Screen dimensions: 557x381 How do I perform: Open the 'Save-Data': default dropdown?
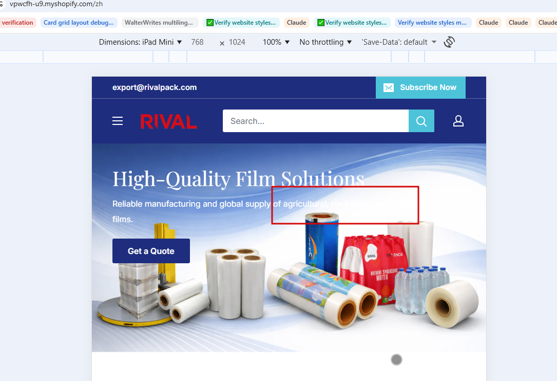click(398, 42)
